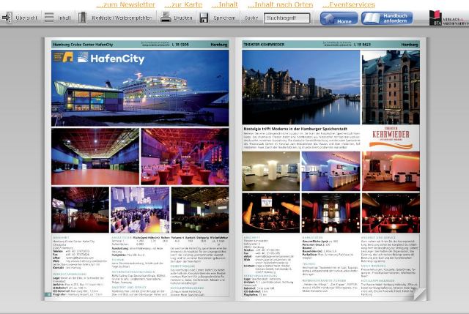Open the Inhalt contents list icon
469x314 pixels.
49,18
